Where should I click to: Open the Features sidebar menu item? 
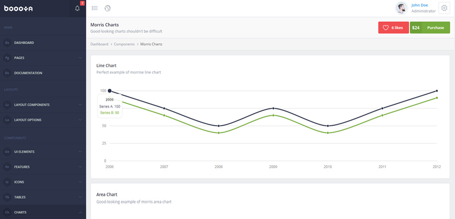point(43,167)
